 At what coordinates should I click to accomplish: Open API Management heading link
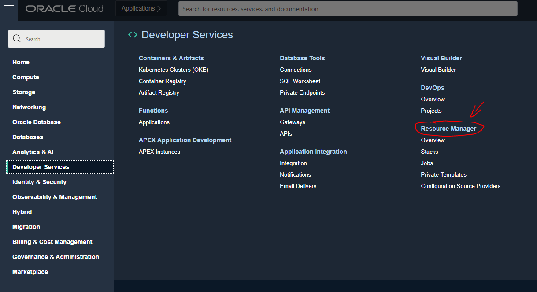pos(305,111)
